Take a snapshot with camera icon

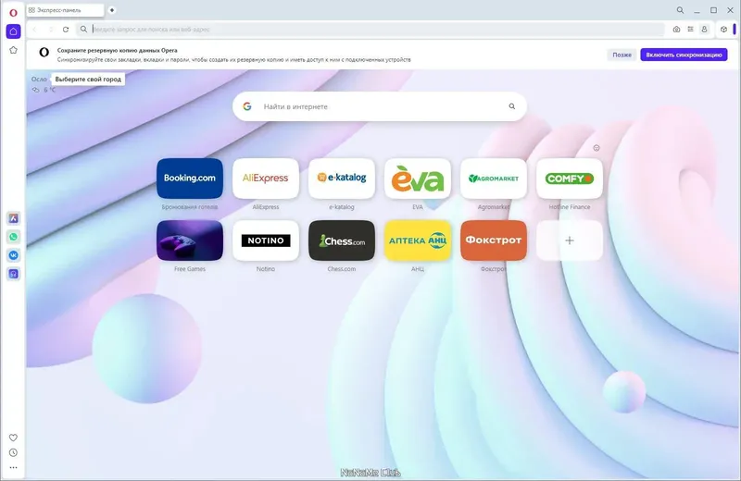tap(676, 30)
